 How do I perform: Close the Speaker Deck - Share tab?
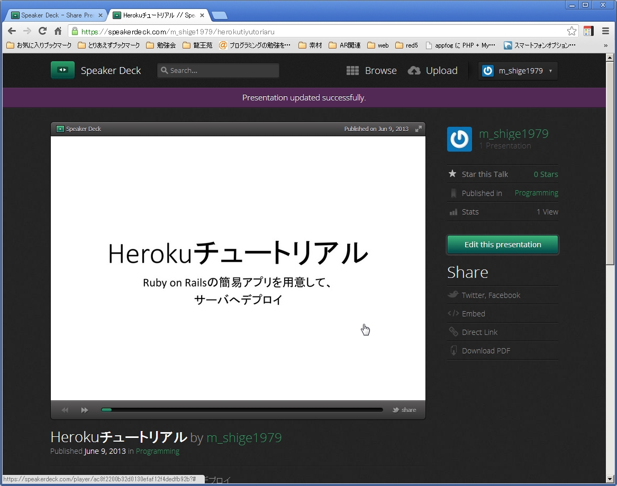[101, 15]
